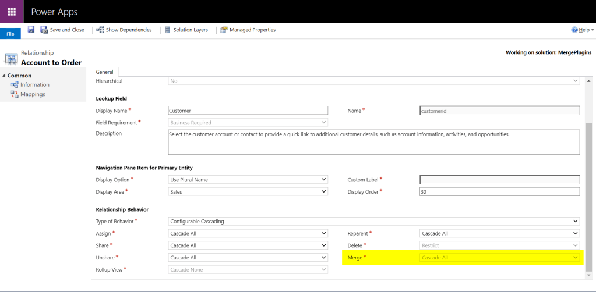The width and height of the screenshot is (596, 292).
Task: Click the Information icon in sidebar
Action: tap(15, 85)
